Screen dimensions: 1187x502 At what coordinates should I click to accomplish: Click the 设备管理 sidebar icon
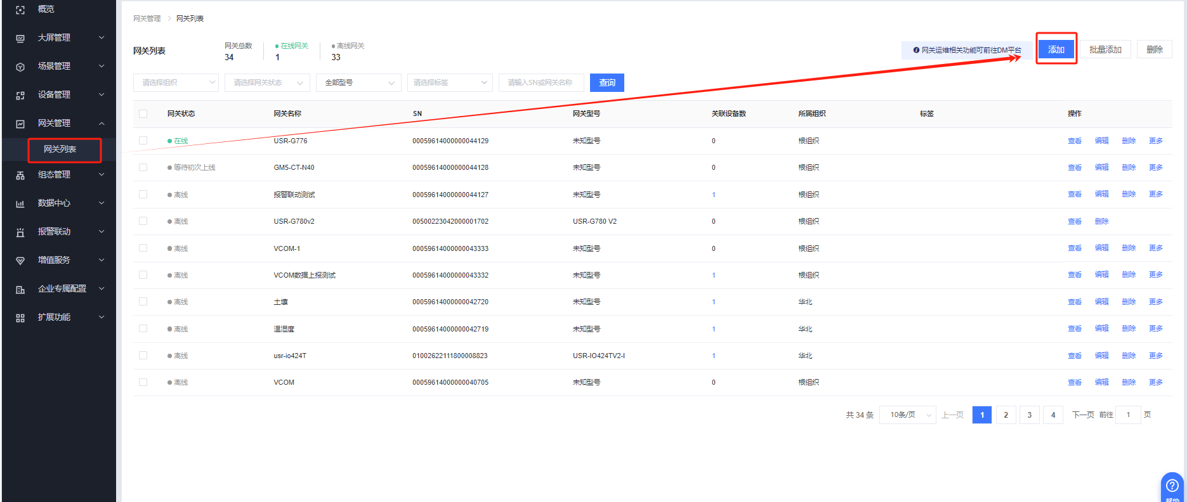(x=20, y=95)
